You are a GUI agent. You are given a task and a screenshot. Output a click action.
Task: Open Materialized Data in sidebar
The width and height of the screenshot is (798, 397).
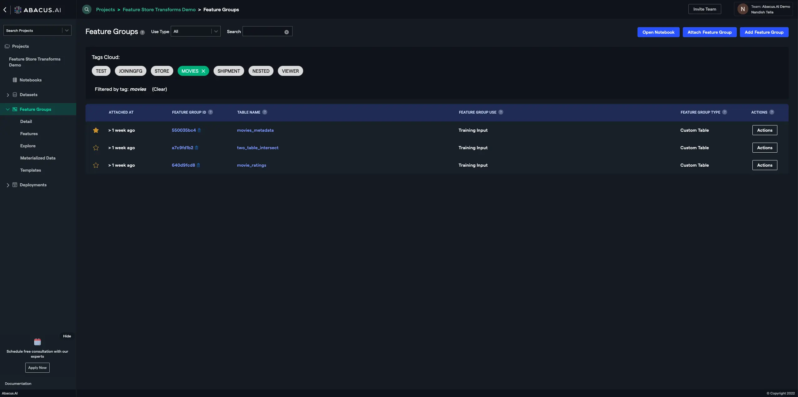38,158
